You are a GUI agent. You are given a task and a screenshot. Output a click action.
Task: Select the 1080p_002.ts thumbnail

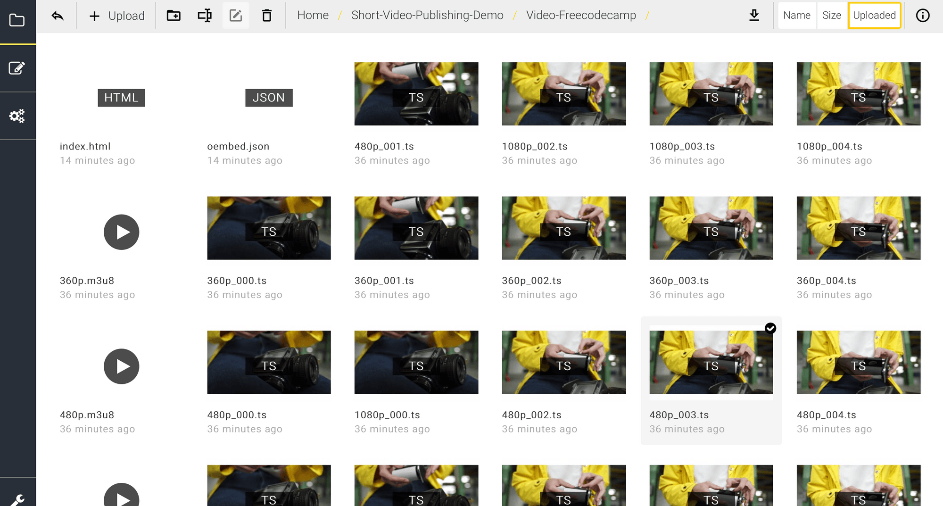[x=563, y=94]
